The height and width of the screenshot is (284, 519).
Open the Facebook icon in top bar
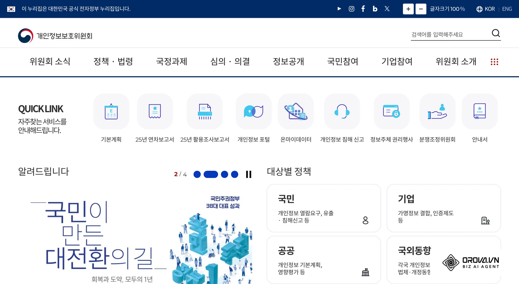363,9
